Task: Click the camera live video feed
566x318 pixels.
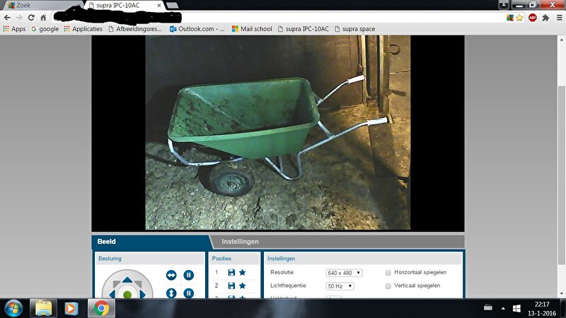Action: pyautogui.click(x=278, y=133)
